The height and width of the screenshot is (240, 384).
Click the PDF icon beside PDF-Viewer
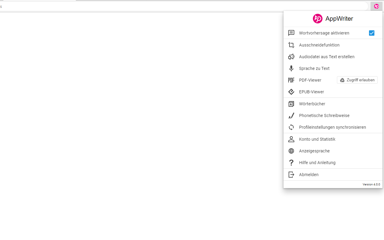[291, 80]
